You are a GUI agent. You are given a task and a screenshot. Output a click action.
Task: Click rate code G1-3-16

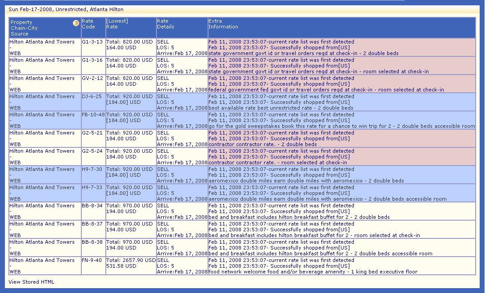(92, 60)
